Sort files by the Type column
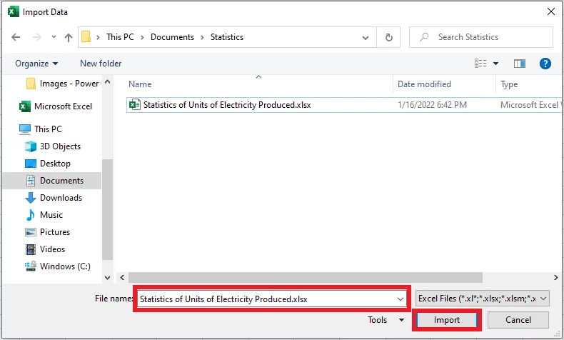Screen dimensions: 564x340 (509, 84)
